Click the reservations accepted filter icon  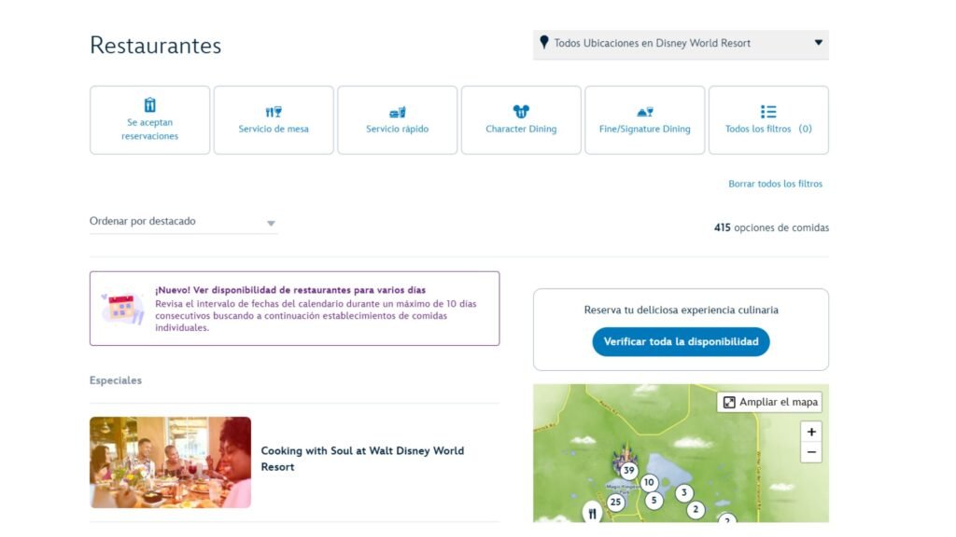[149, 105]
